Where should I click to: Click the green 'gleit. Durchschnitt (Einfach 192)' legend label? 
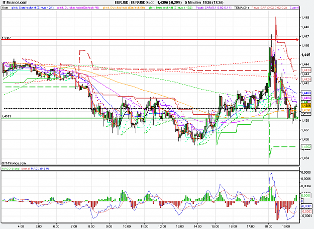coord(170,8)
